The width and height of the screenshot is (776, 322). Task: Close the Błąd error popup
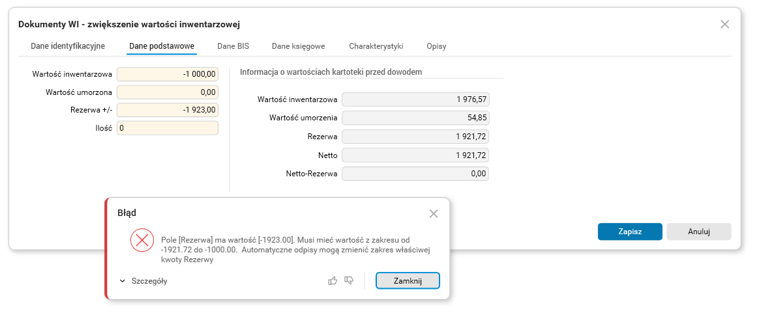[x=434, y=213]
